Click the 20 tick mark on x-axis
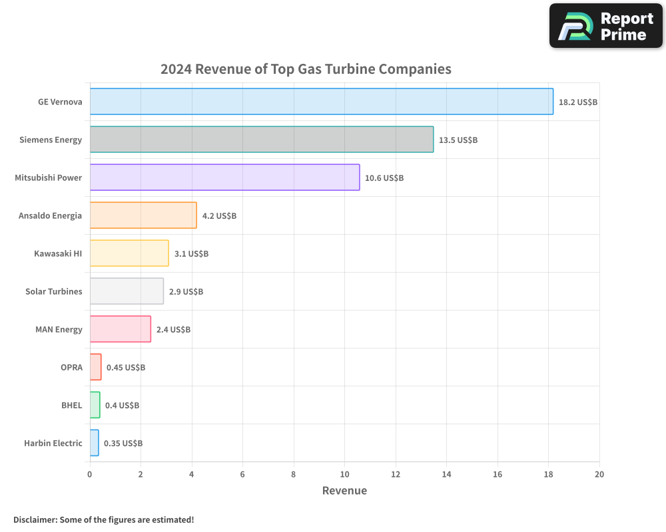The image size is (666, 532). pos(599,474)
